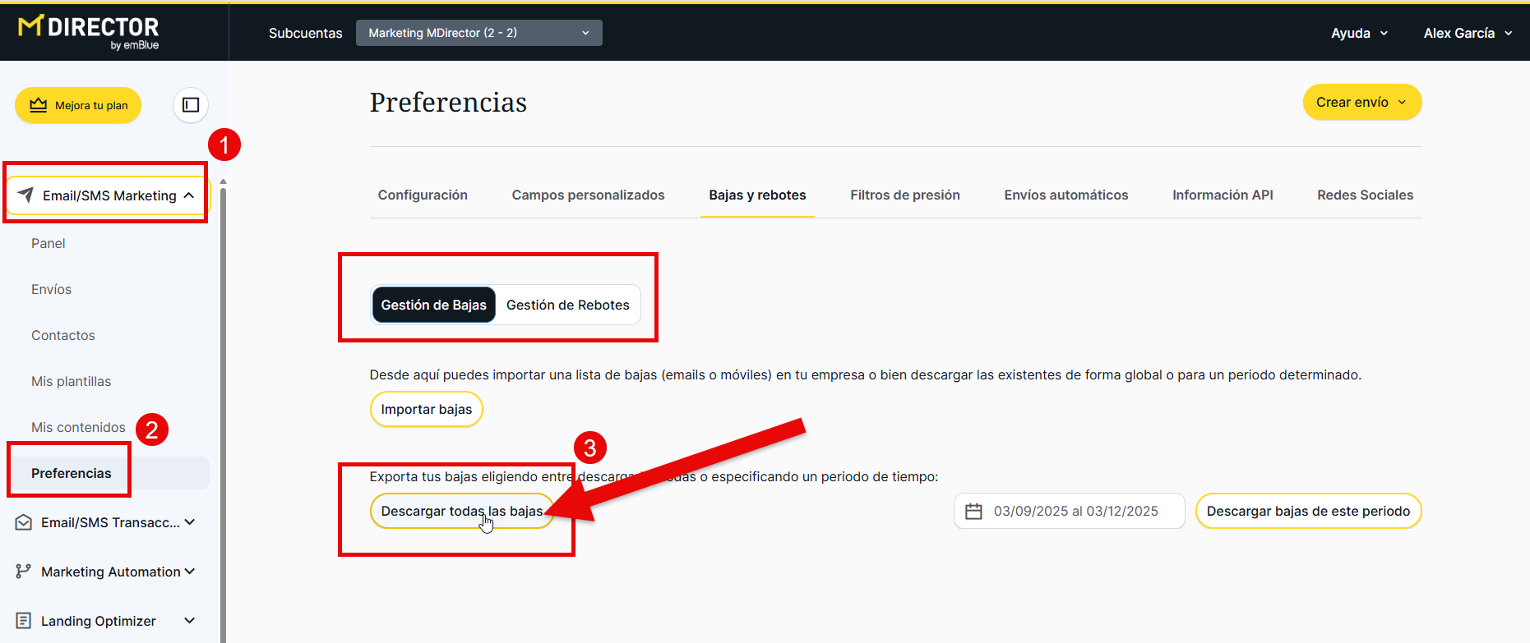Viewport: 1530px width, 643px height.
Task: Open the Filtros de presión tab
Action: [x=904, y=195]
